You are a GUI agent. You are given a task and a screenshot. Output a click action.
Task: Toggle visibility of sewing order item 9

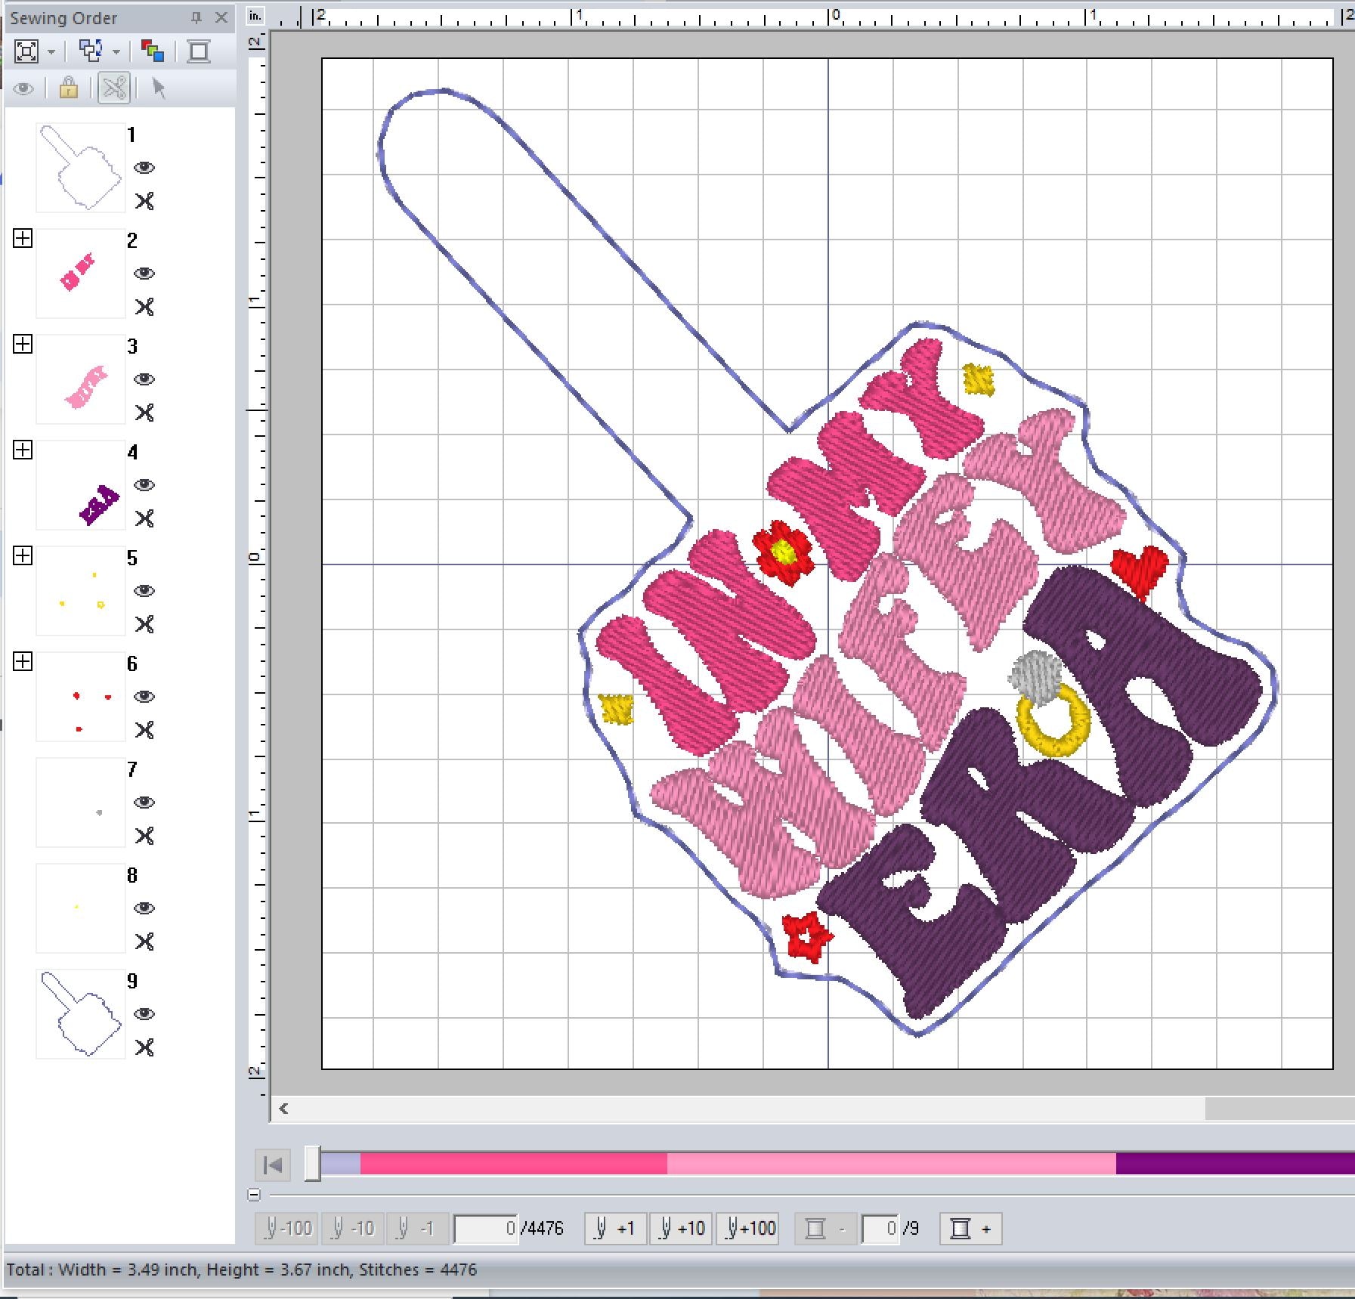[x=144, y=1014]
